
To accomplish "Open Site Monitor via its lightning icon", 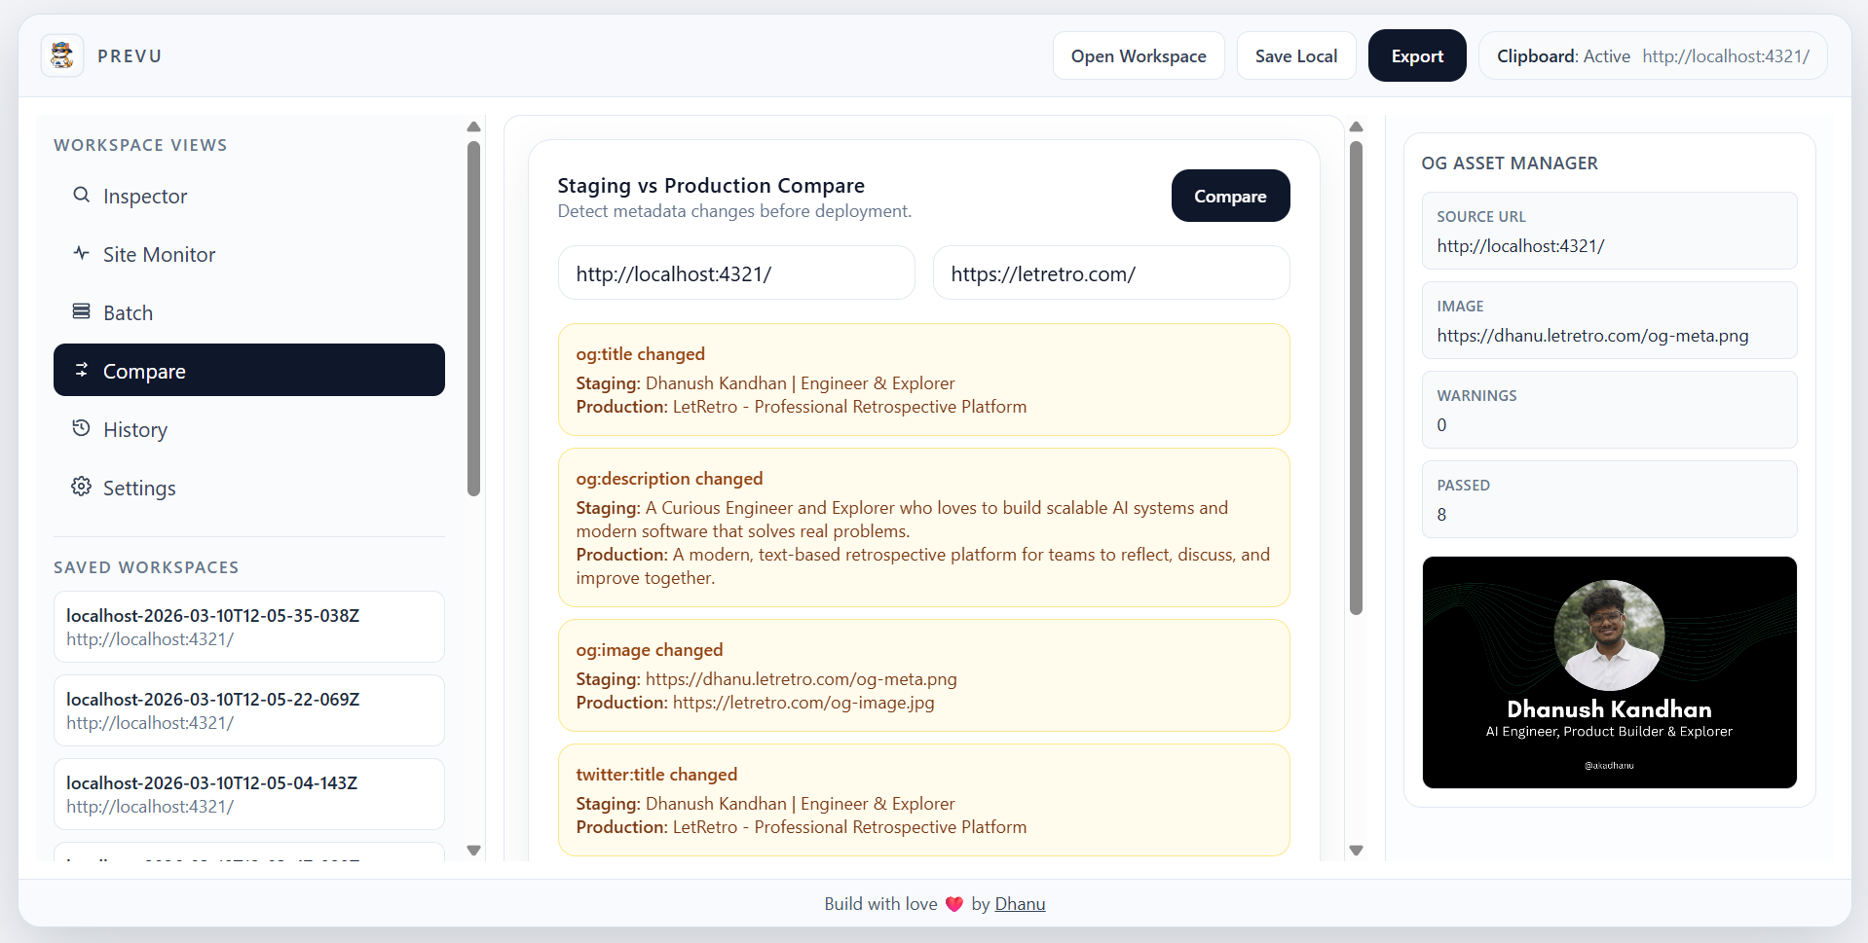I will (x=82, y=253).
